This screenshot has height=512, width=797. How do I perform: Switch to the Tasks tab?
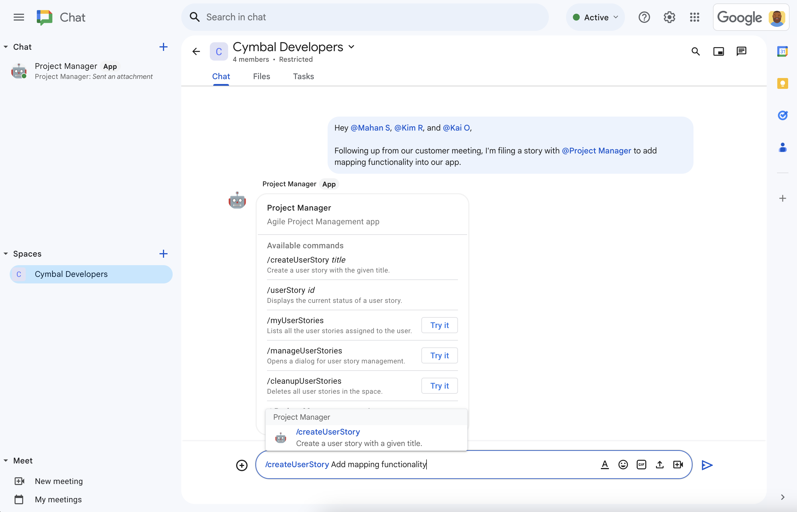(x=303, y=76)
